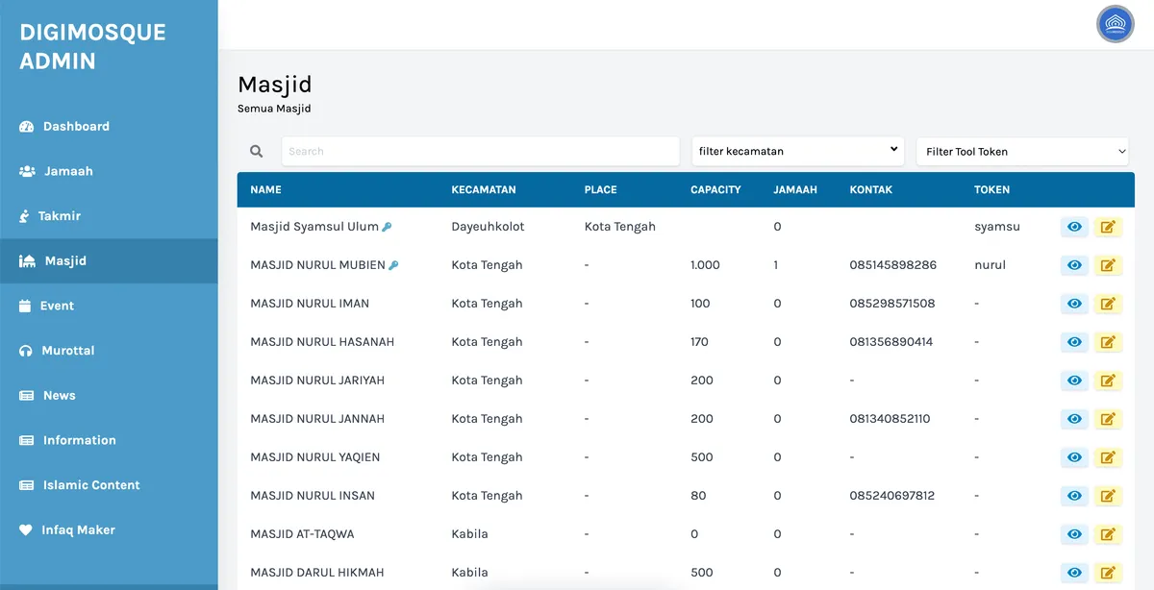Click the search magnifier icon

[x=256, y=151]
